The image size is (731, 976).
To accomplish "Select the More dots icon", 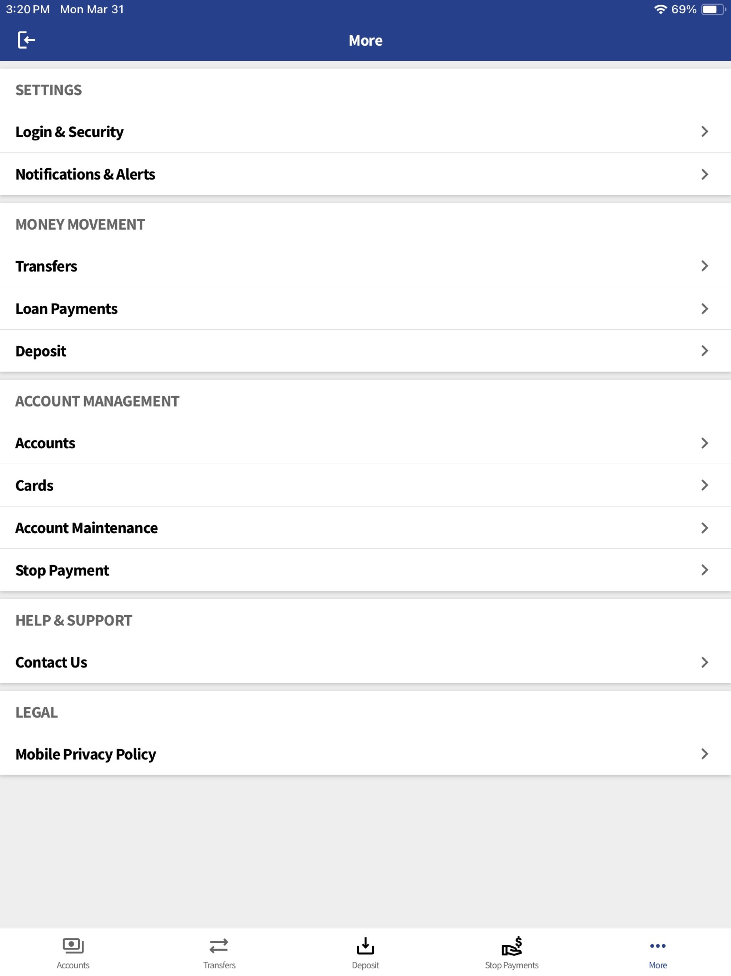I will (x=657, y=946).
